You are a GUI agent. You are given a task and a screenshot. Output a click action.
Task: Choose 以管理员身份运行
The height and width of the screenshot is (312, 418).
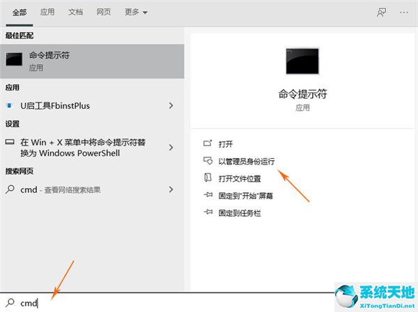(x=247, y=161)
